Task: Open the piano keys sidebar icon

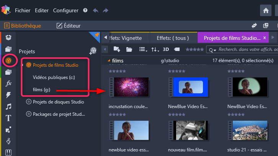Action: coord(8,153)
